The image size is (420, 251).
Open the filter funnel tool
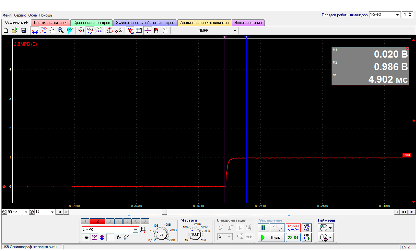(130, 30)
